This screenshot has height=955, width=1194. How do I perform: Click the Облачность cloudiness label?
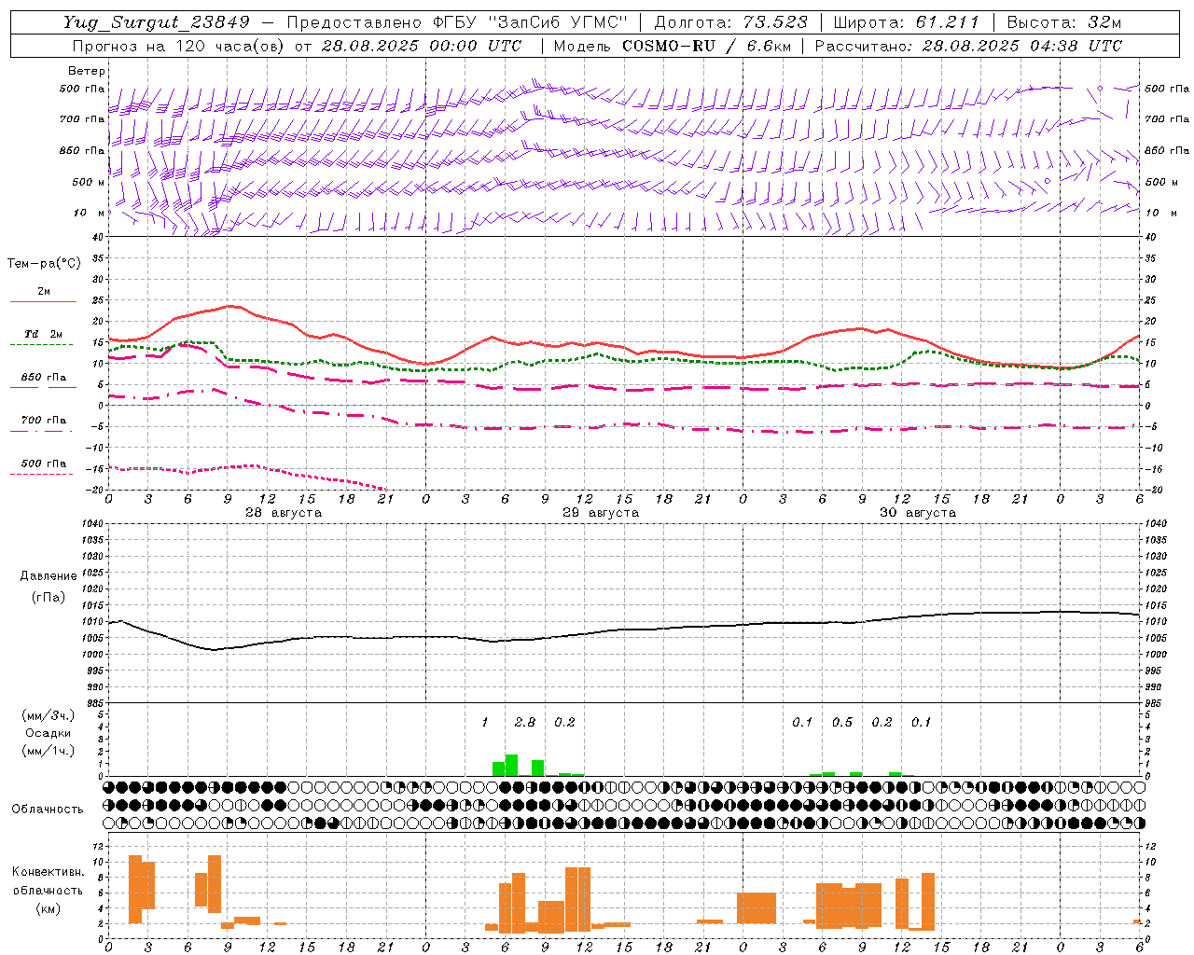point(48,810)
